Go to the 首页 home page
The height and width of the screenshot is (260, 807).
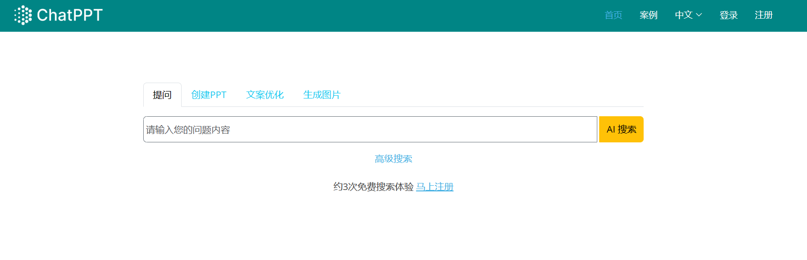[613, 15]
